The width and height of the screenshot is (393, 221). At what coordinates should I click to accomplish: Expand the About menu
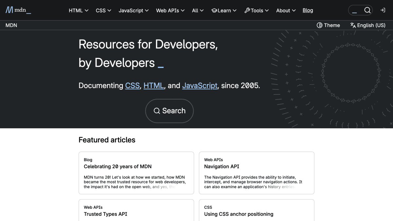pos(286,10)
